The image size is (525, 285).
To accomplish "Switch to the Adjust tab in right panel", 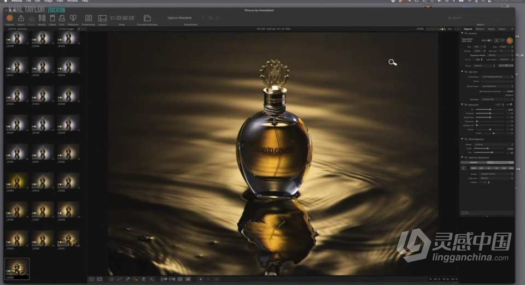I will coord(491,29).
